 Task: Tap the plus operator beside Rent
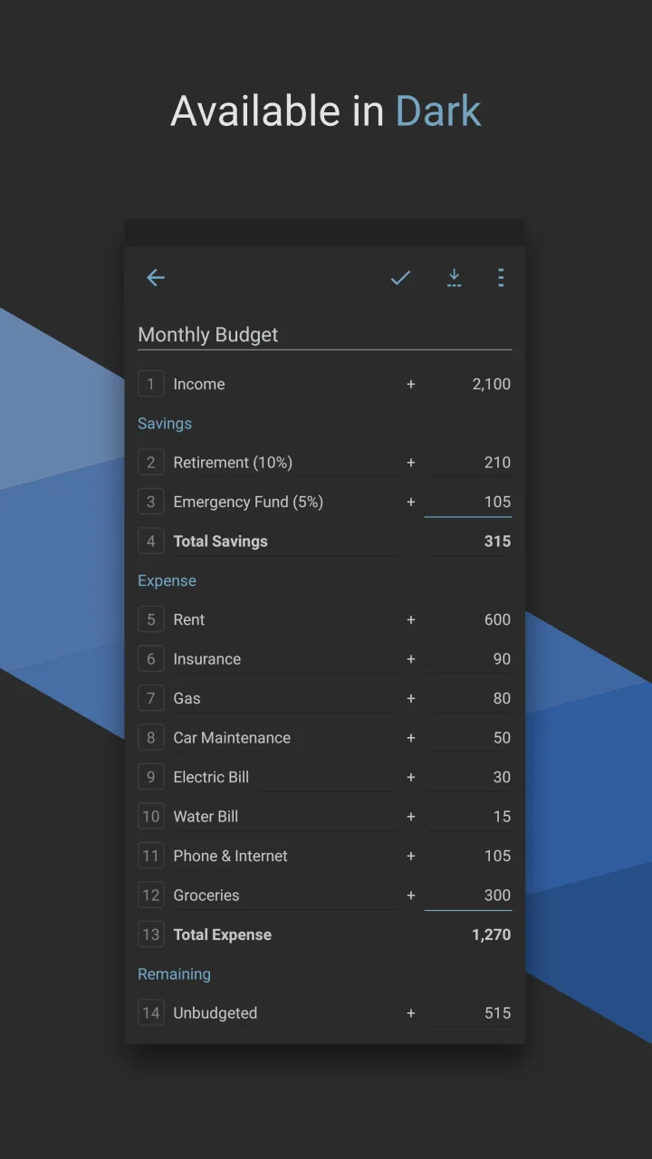(x=410, y=620)
